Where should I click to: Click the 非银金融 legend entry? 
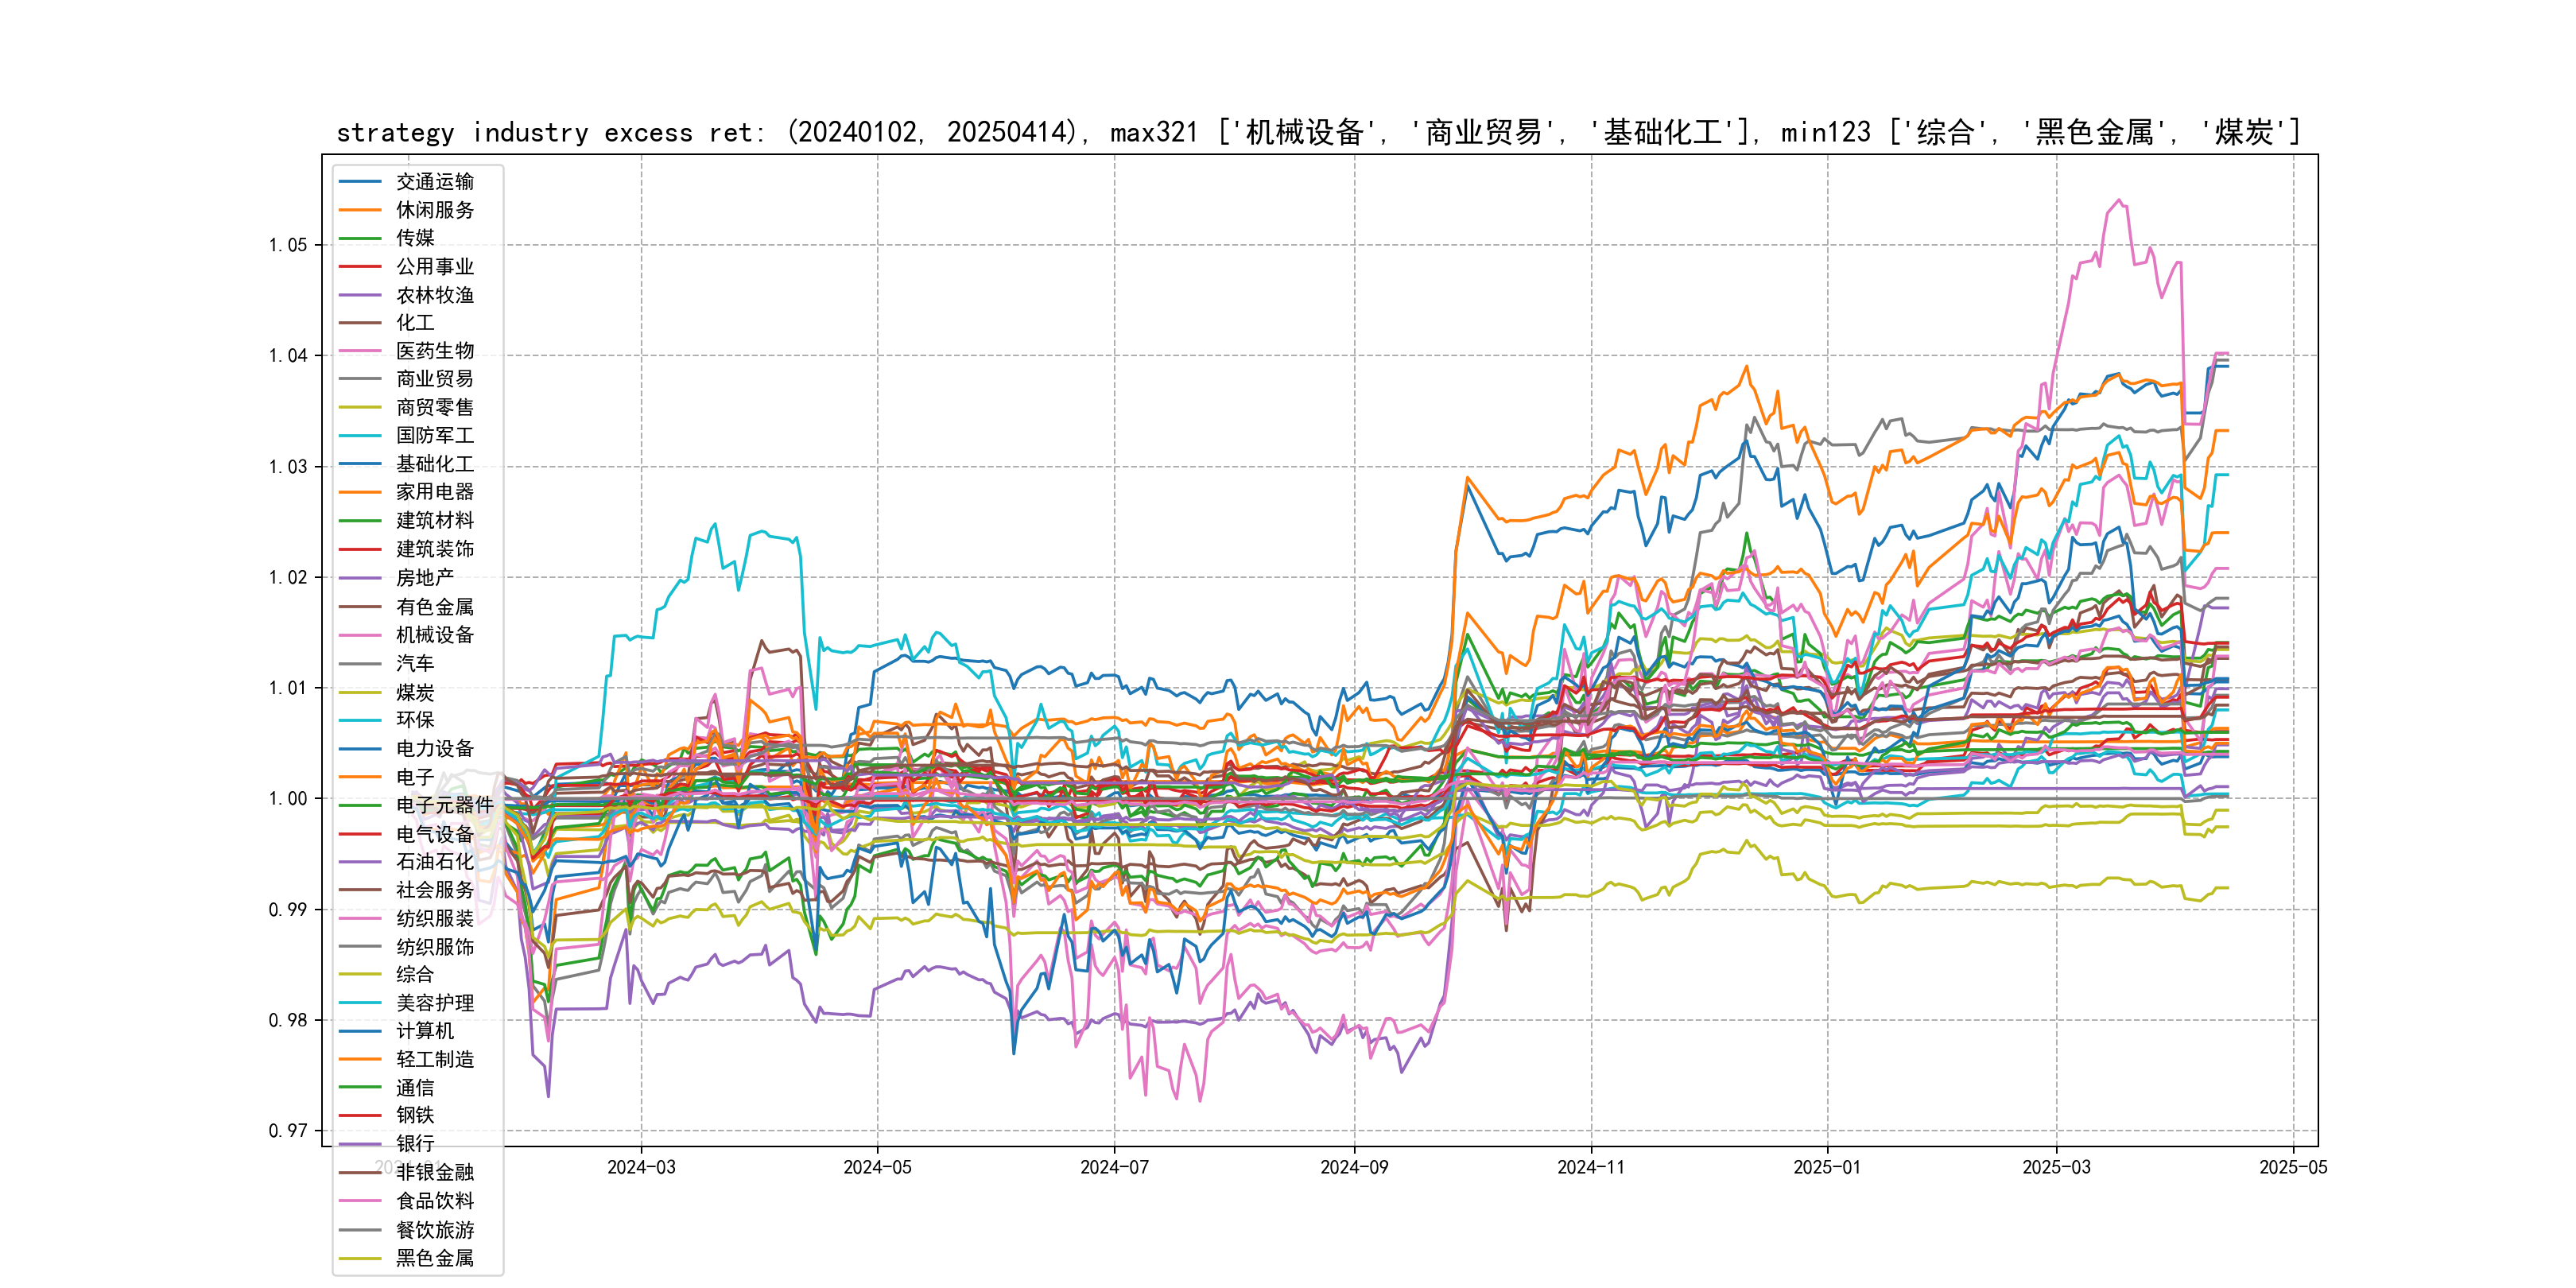point(434,1172)
